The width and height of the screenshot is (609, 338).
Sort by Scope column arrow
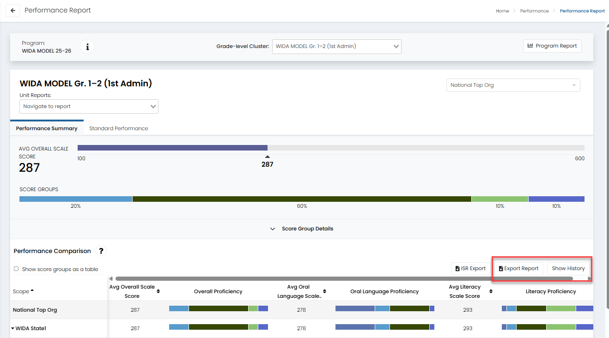32,291
